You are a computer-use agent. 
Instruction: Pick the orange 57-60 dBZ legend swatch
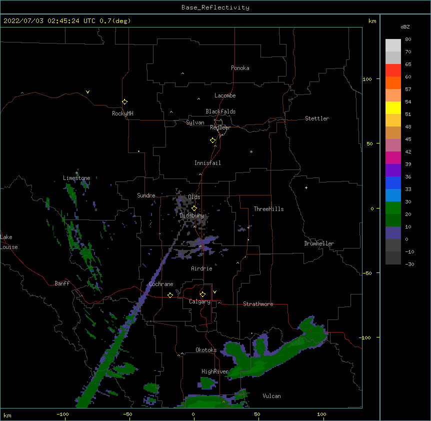point(393,82)
